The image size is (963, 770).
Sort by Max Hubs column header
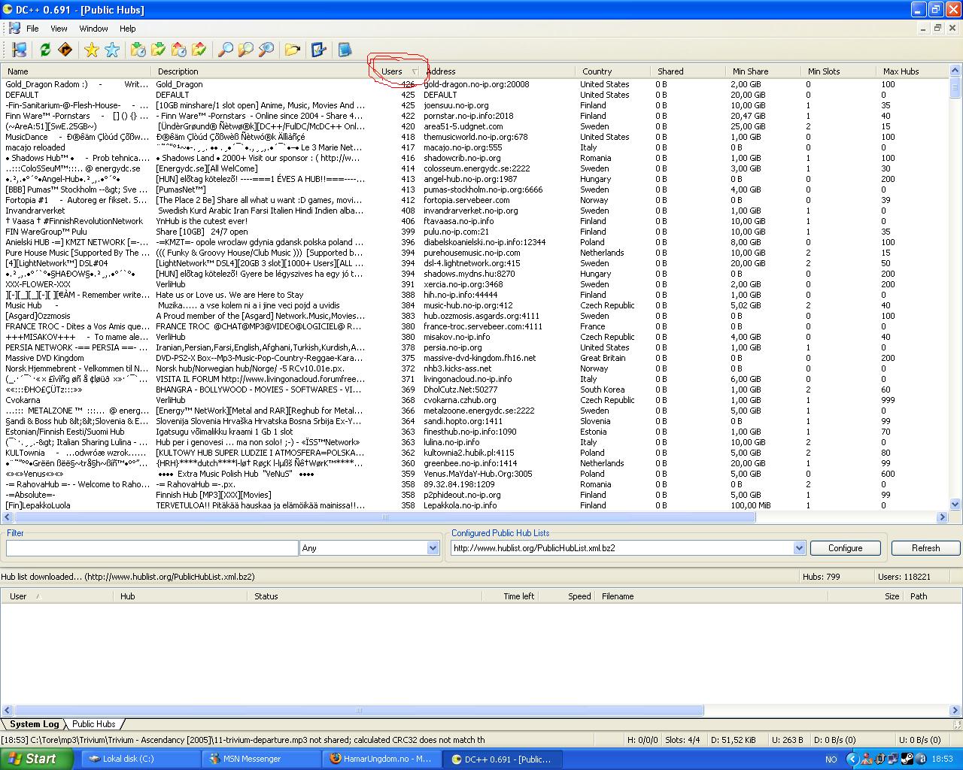tap(912, 71)
